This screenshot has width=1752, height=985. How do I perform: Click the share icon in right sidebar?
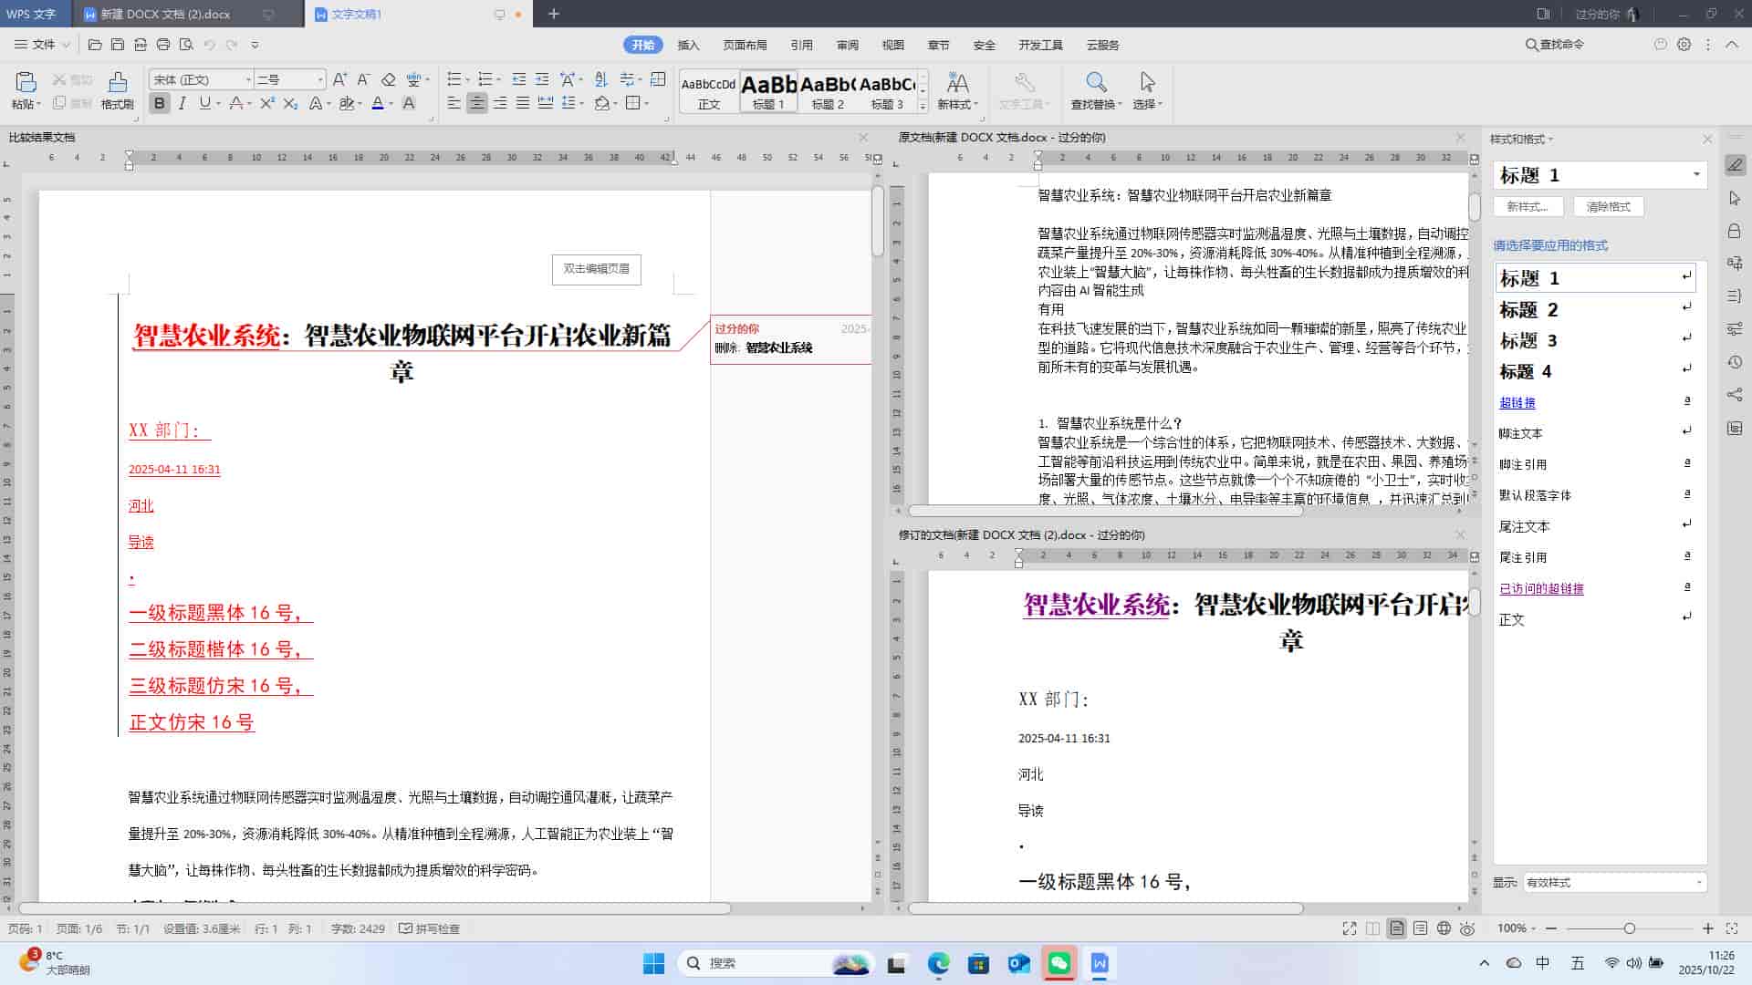pyautogui.click(x=1735, y=395)
